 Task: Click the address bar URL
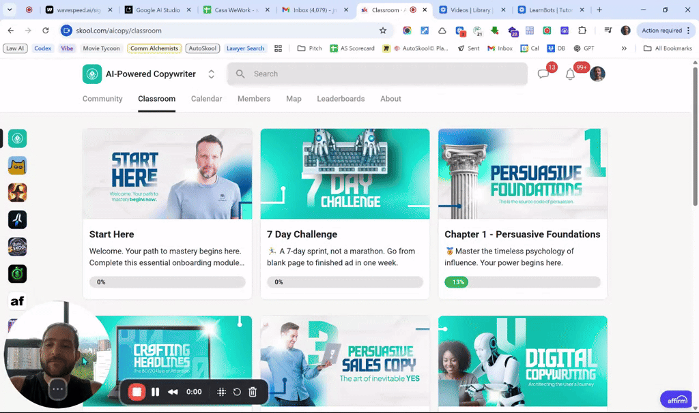[x=119, y=30]
